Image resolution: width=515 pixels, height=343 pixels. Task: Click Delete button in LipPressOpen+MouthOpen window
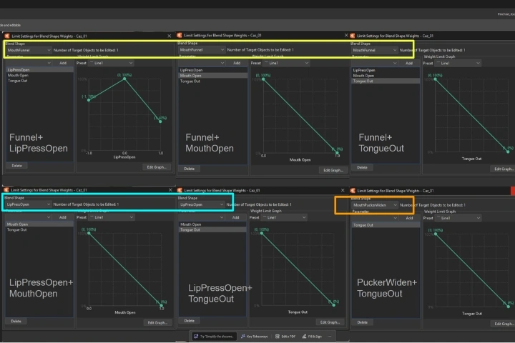click(16, 321)
